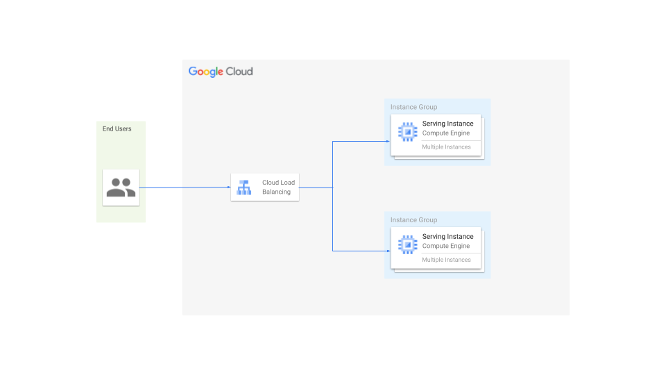Screen dimensions: 666x375
Task: Click the upper "Compute Engine" subtitle text
Action: 445,133
